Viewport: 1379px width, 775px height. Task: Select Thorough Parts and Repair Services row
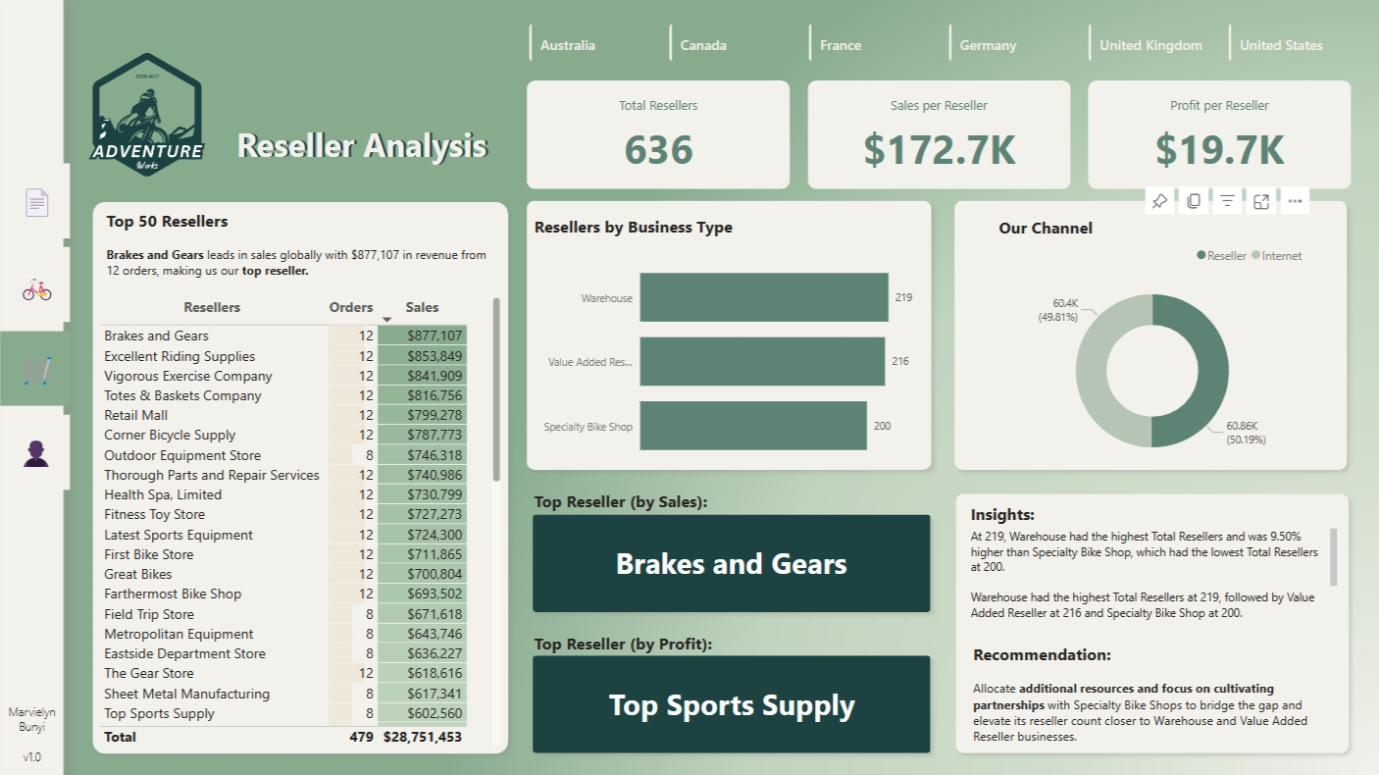(284, 475)
